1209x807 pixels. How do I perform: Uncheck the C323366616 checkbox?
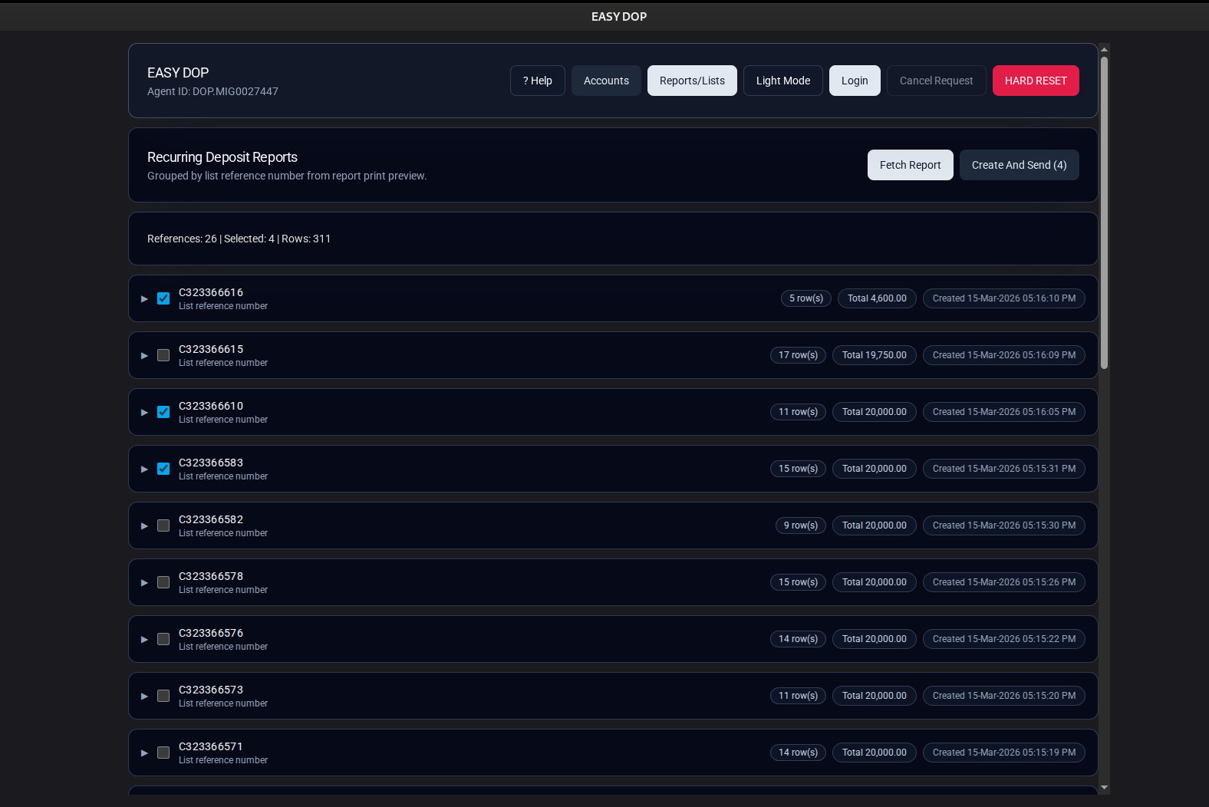[163, 298]
